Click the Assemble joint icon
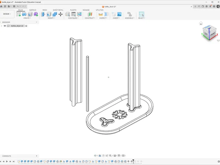The image size is (220, 165). 130,14
